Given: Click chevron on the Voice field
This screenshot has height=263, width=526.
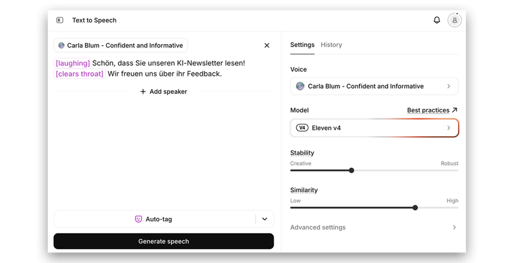Looking at the screenshot, I should pos(449,86).
